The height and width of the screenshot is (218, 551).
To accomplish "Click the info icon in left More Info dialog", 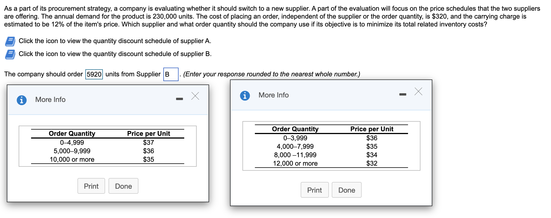I will 22,100.
